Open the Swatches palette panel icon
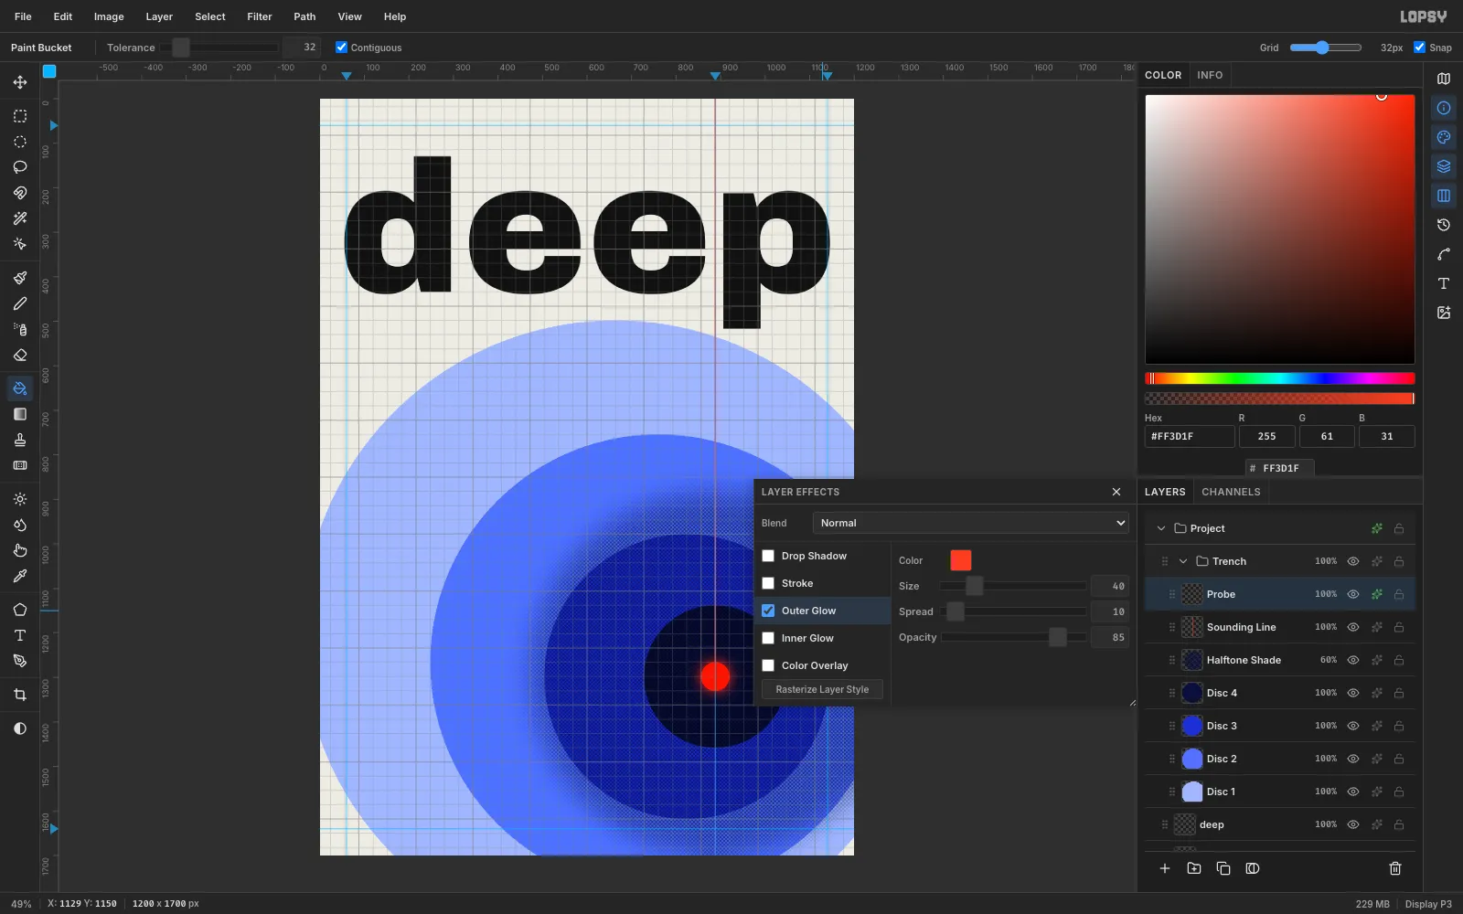The image size is (1463, 914). pyautogui.click(x=1444, y=137)
